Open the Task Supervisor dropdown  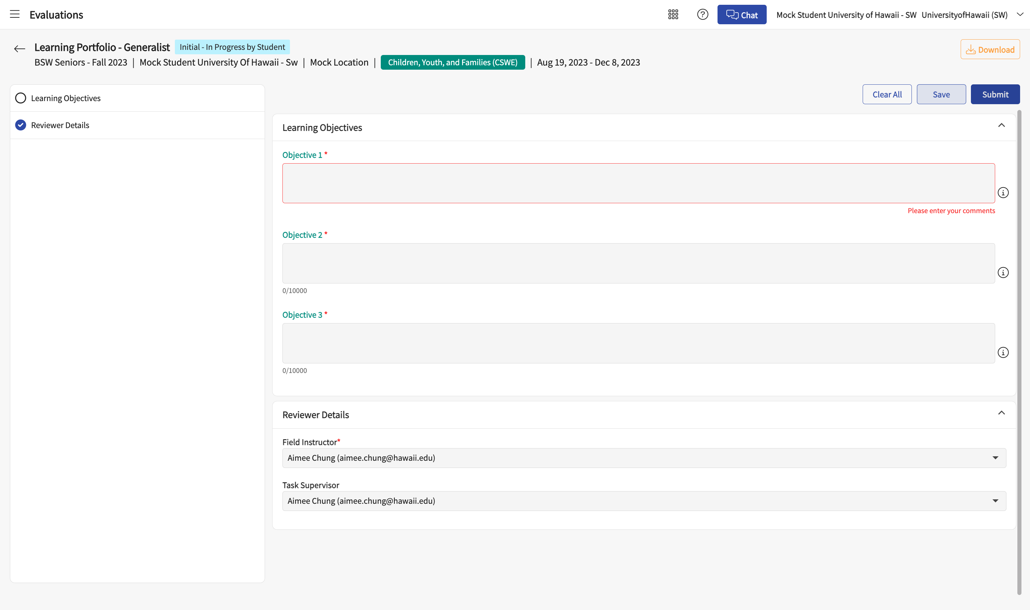[x=644, y=501]
